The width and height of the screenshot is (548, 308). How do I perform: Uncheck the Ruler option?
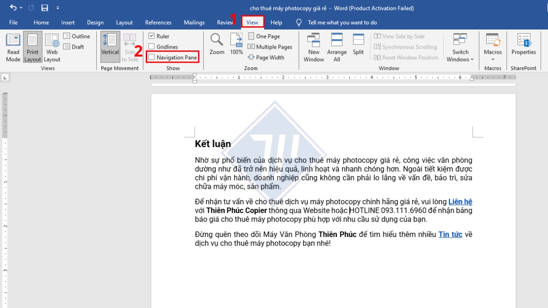click(x=152, y=36)
